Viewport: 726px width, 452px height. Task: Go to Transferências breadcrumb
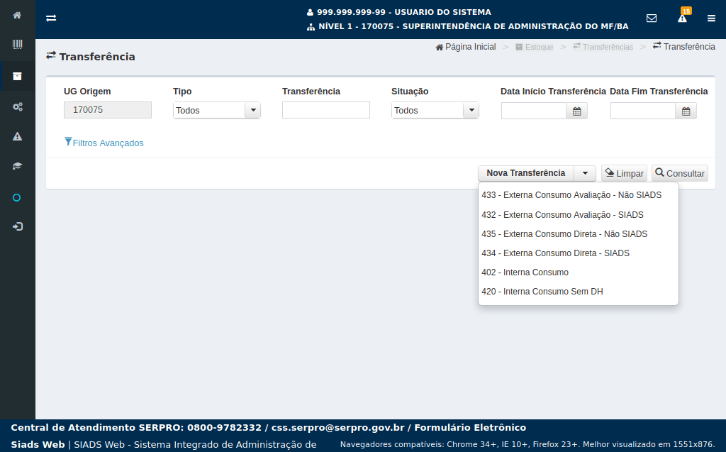[x=603, y=47]
